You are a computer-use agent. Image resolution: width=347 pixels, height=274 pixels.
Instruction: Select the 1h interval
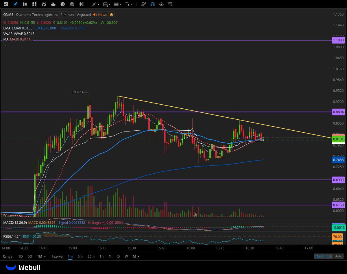tap(101, 256)
